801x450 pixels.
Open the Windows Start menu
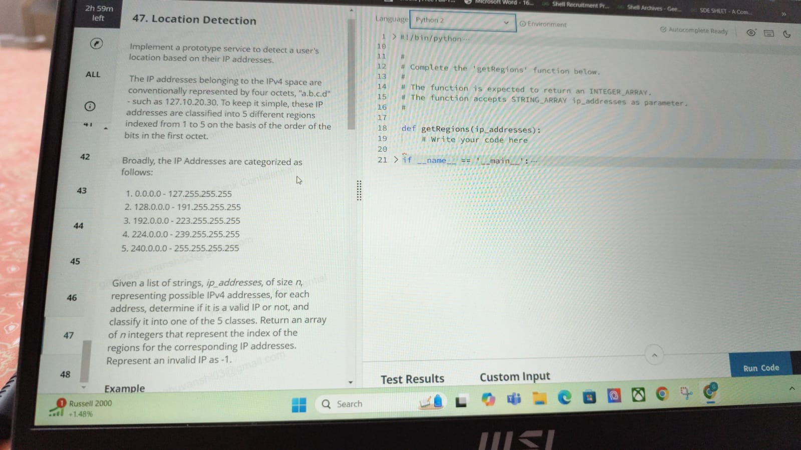click(x=299, y=404)
